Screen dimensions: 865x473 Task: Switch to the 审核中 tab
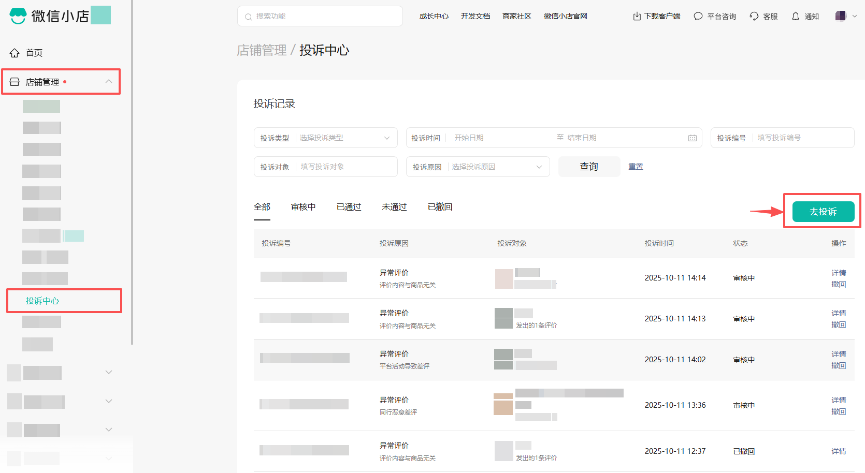303,207
